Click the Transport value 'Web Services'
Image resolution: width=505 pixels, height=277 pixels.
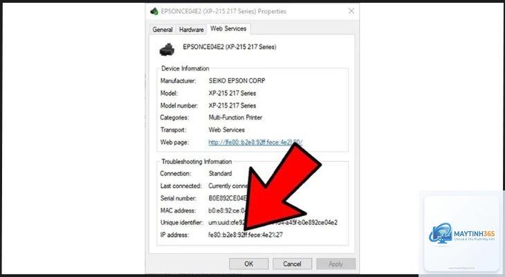tap(226, 129)
